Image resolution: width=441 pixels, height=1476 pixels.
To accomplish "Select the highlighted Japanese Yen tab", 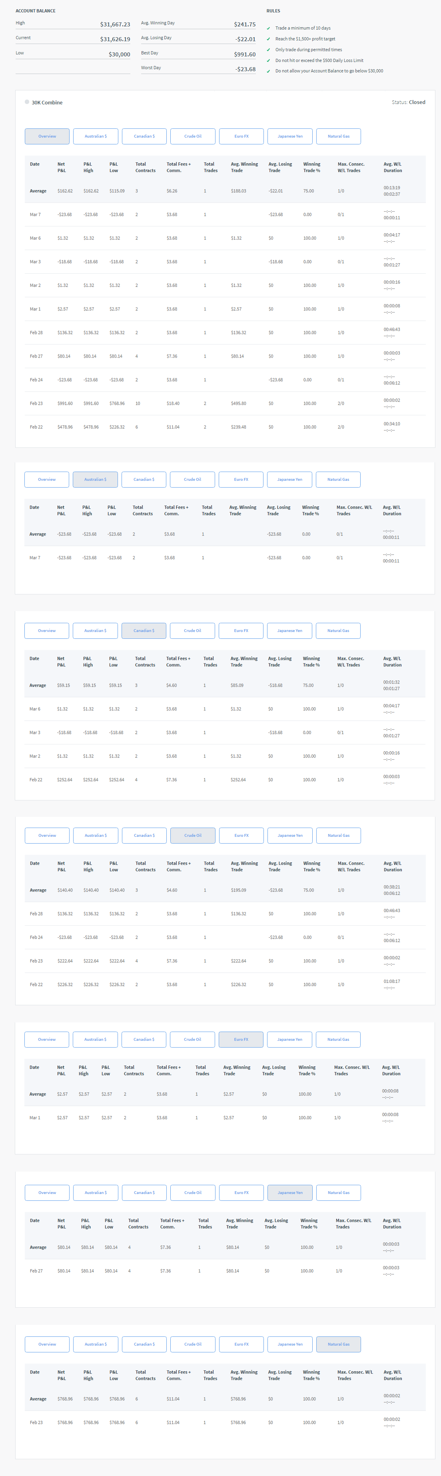I will point(290,1193).
